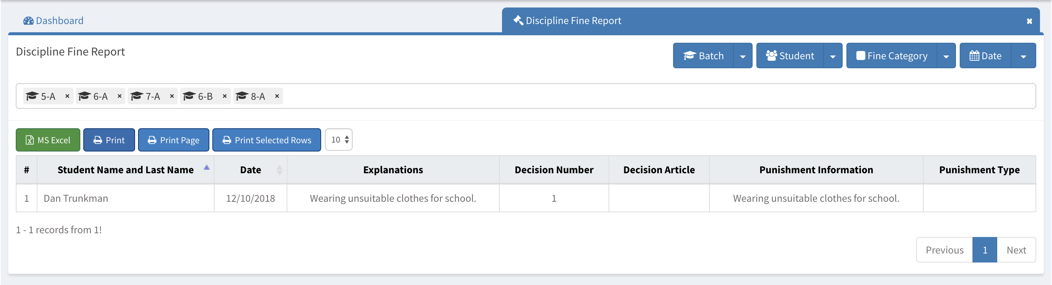1052x285 pixels.
Task: Go to the Next page
Action: click(x=1016, y=250)
